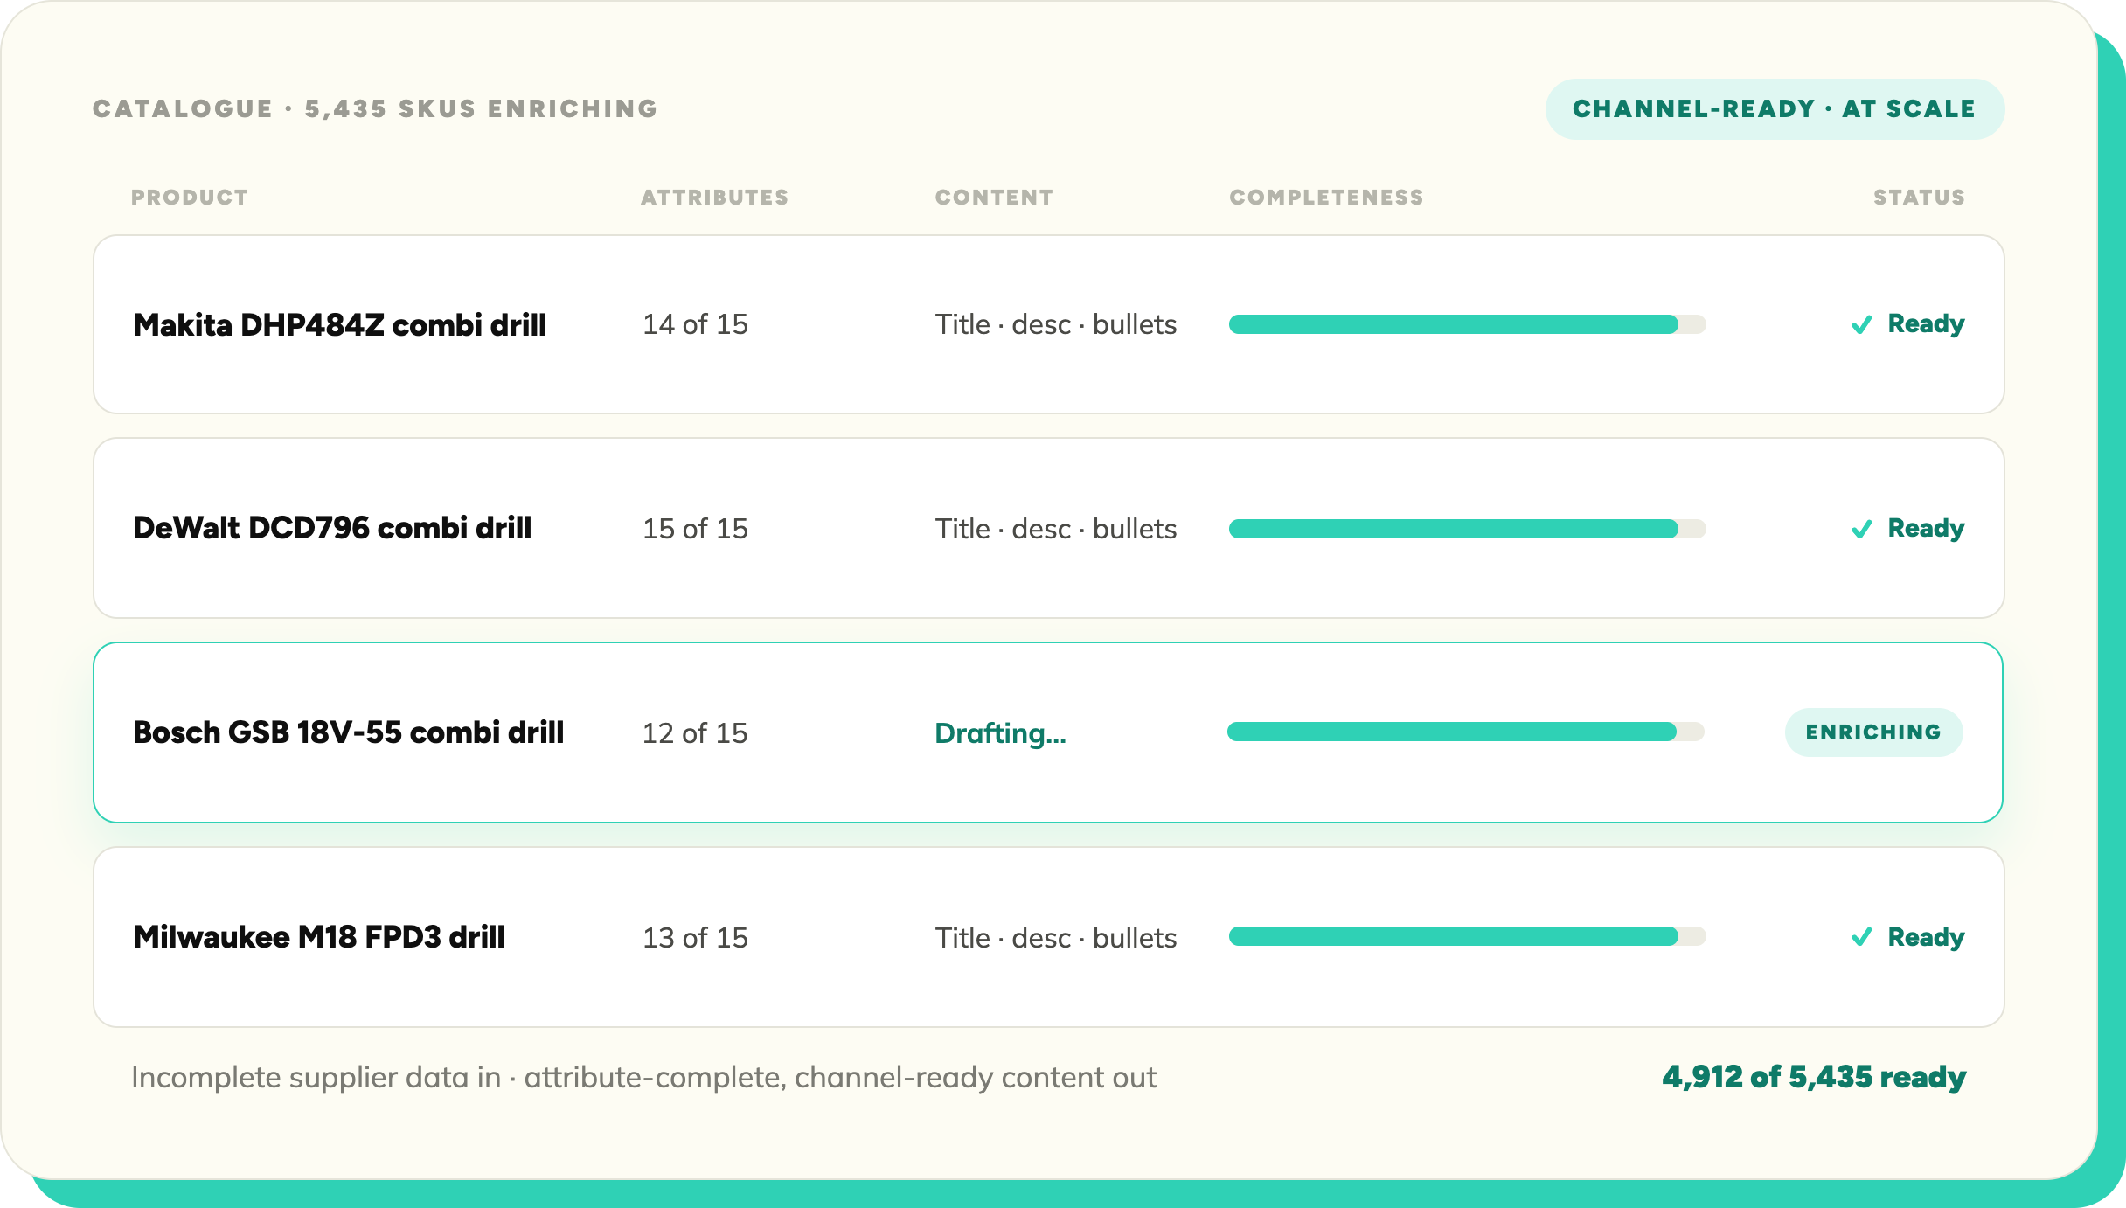Click the Milwaukee row's Ready checkmark icon

point(1862,937)
